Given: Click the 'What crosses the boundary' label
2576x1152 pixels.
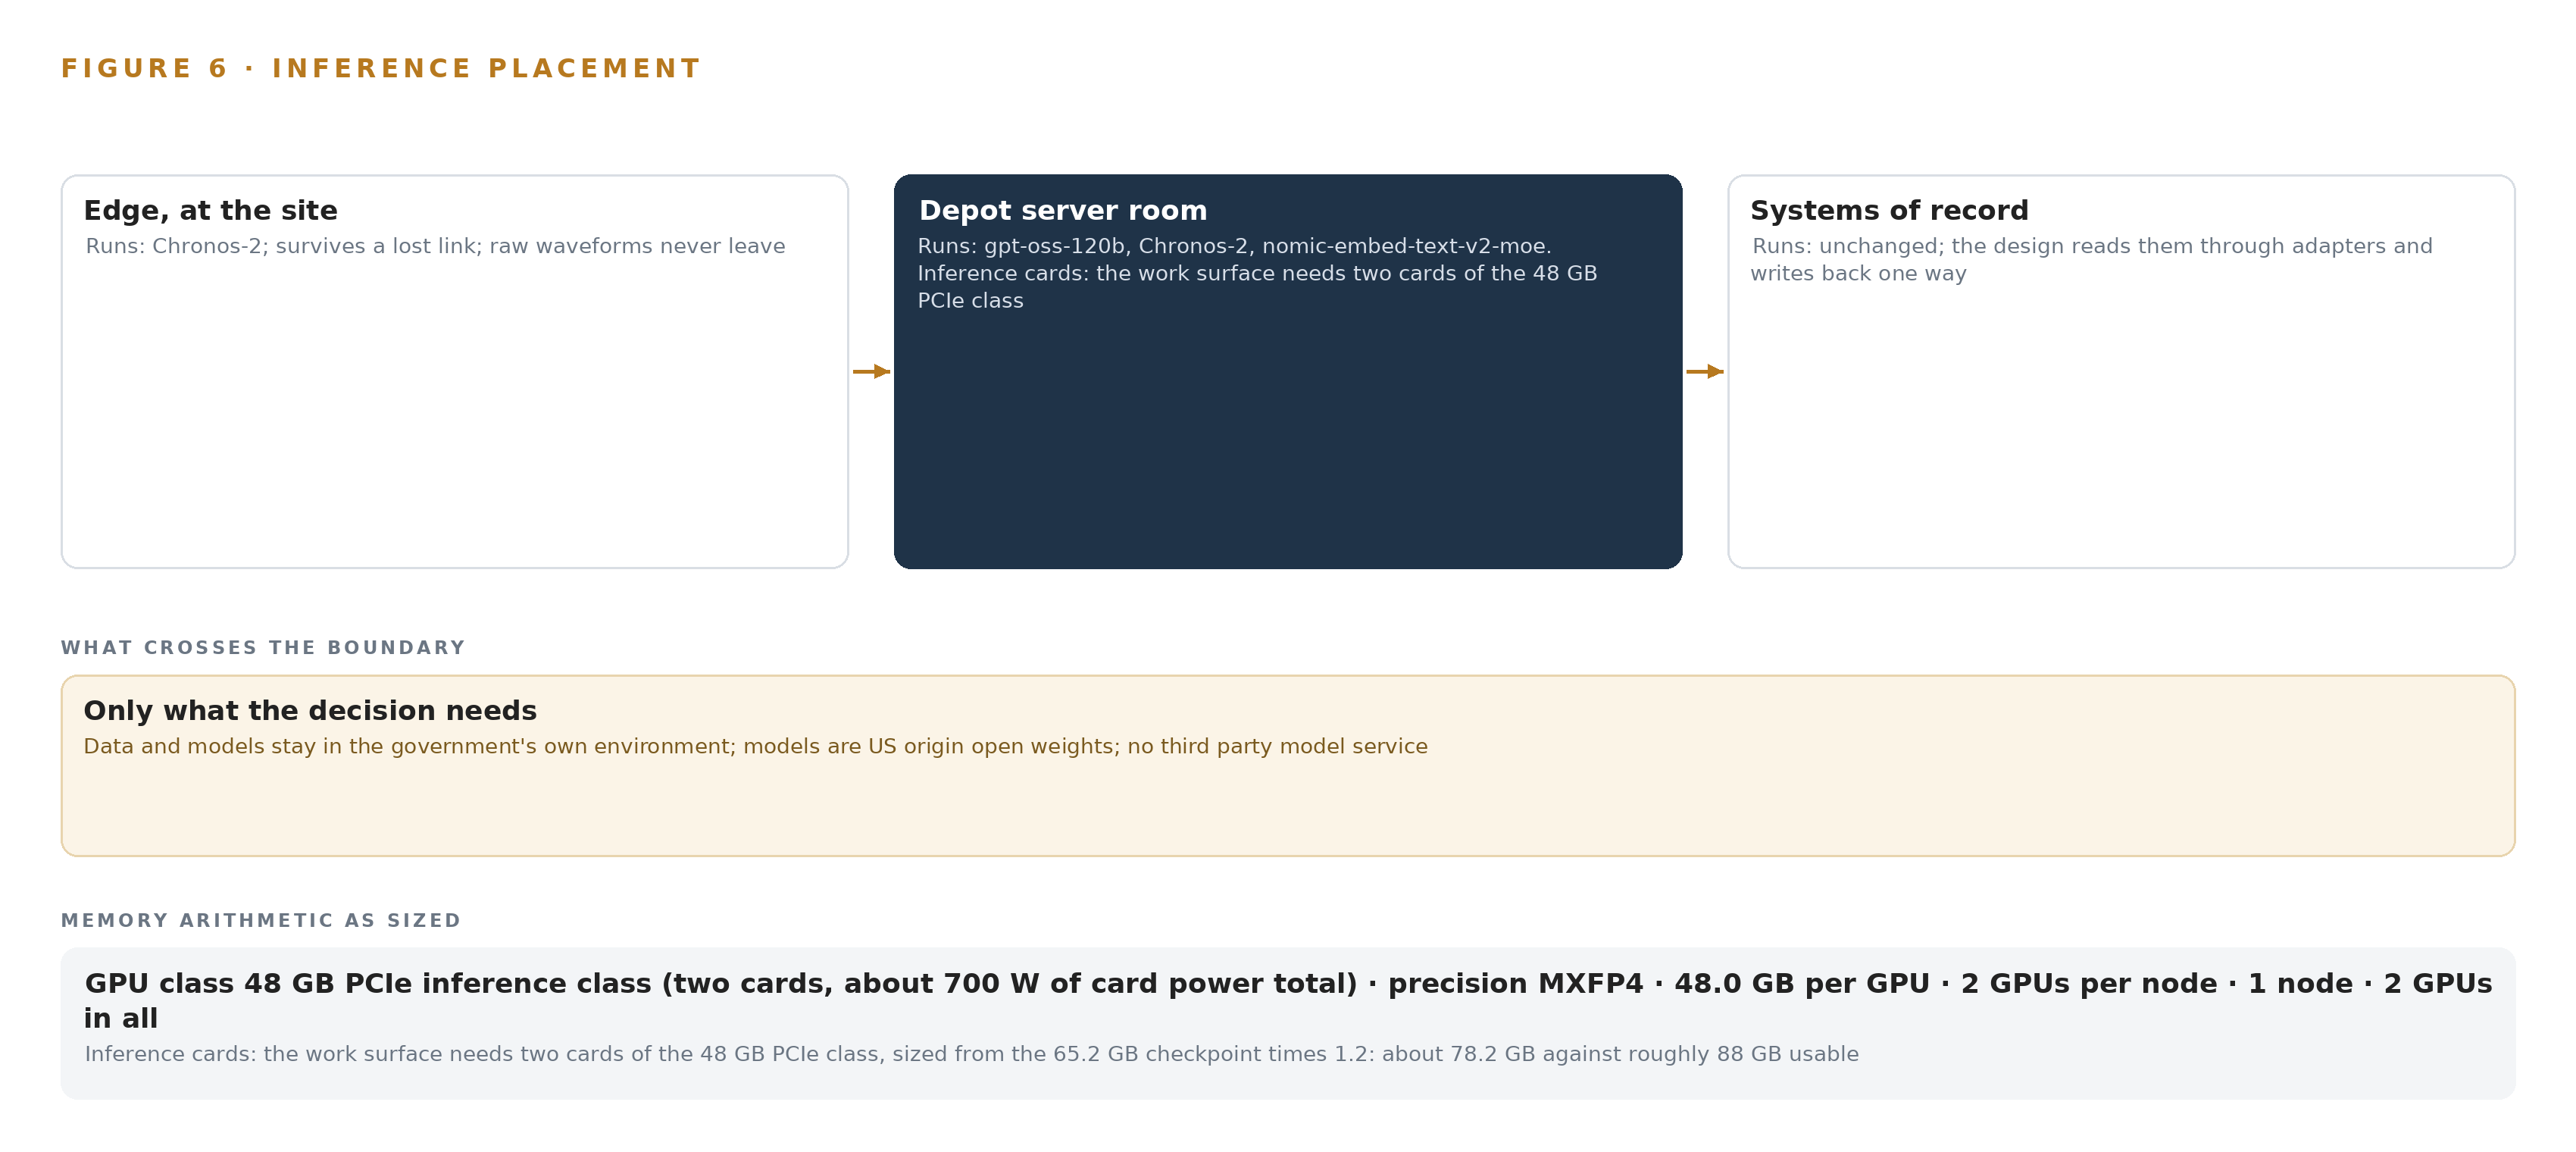Looking at the screenshot, I should click(x=263, y=648).
